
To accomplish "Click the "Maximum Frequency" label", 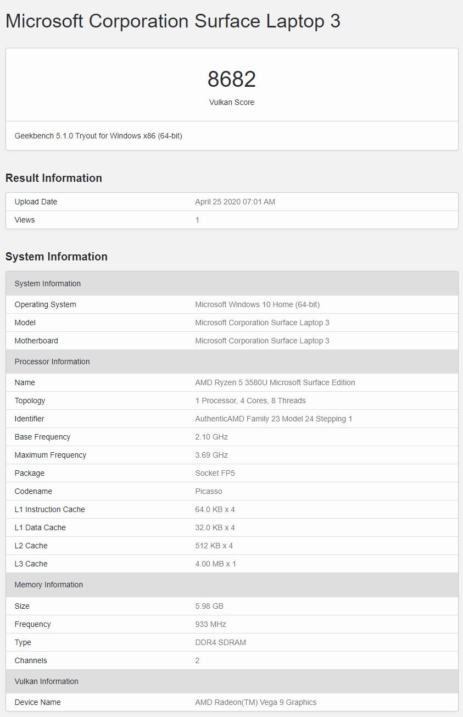I will pos(51,455).
